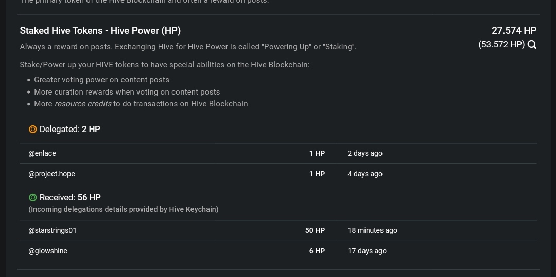The width and height of the screenshot is (556, 277).
Task: Click the 18 minutes ago timestamp
Action: point(372,230)
